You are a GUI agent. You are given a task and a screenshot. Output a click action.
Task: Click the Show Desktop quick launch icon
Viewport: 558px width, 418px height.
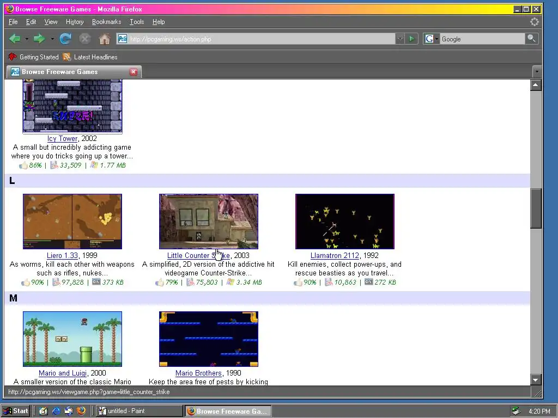(x=44, y=411)
